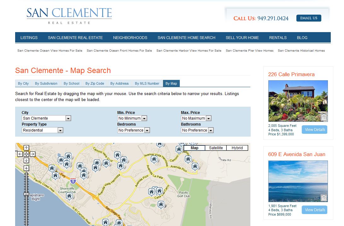View details for 226 Calle Primavera
Image resolution: width=344 pixels, height=226 pixels.
click(x=314, y=130)
